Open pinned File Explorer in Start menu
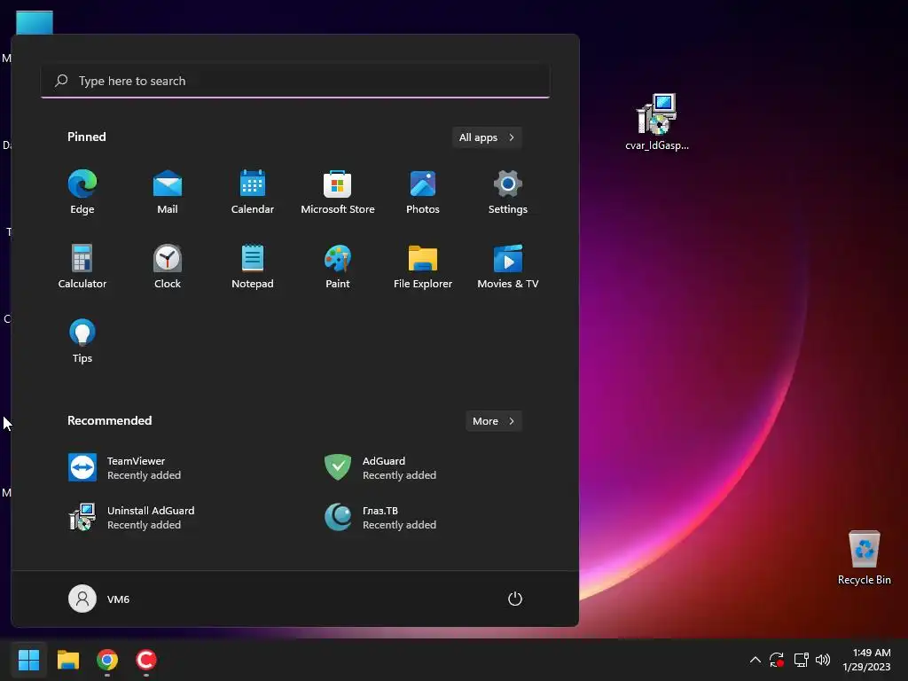The image size is (908, 681). click(423, 266)
